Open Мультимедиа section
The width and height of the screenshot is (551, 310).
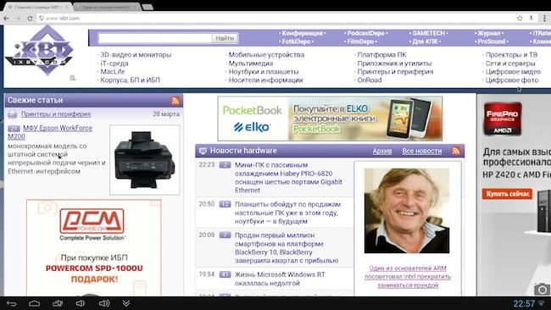click(251, 64)
